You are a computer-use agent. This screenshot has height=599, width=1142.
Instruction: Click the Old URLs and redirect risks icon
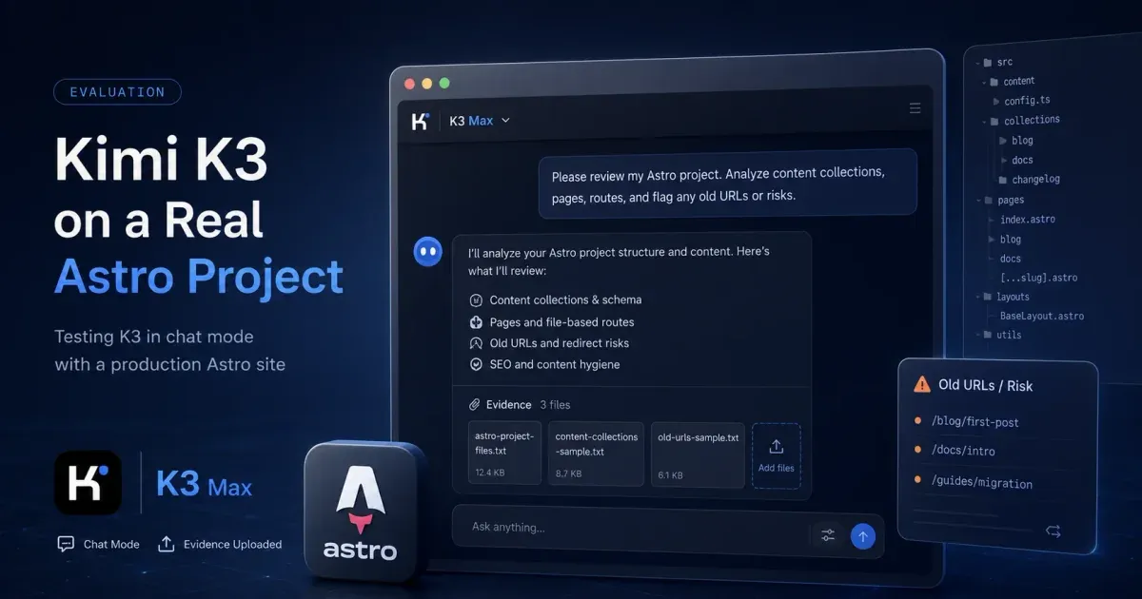point(476,343)
